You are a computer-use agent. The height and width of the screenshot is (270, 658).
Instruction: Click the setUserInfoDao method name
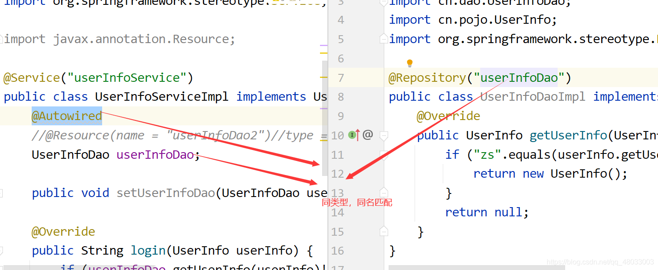click(x=165, y=193)
